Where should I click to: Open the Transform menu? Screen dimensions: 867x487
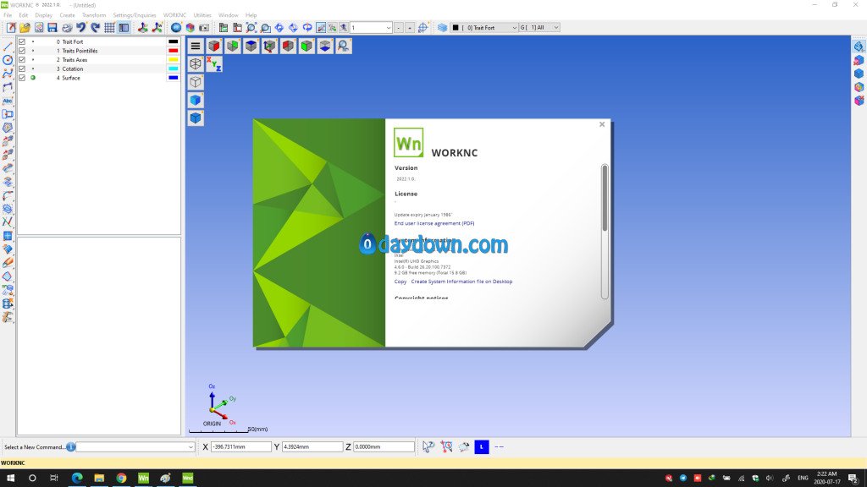[94, 15]
